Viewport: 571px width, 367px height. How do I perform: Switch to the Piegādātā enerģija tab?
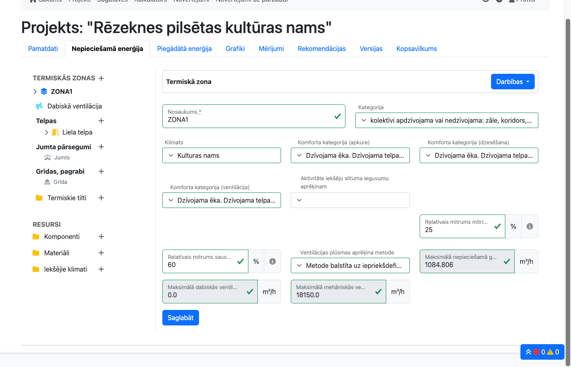(x=184, y=49)
